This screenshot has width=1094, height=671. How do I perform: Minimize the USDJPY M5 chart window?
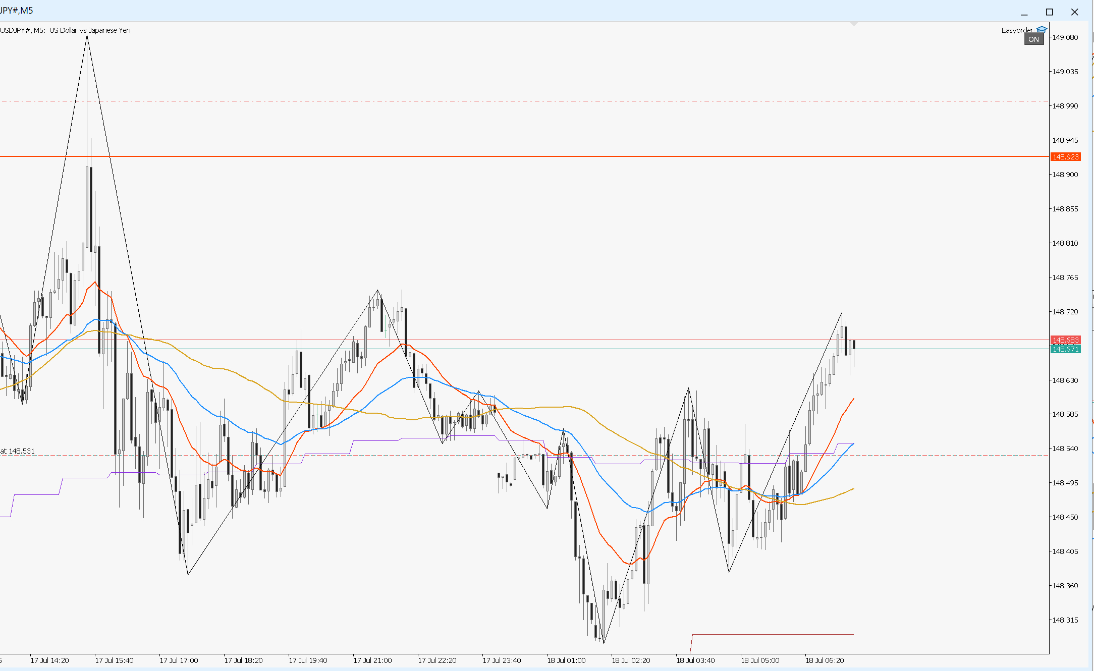[x=1024, y=12]
